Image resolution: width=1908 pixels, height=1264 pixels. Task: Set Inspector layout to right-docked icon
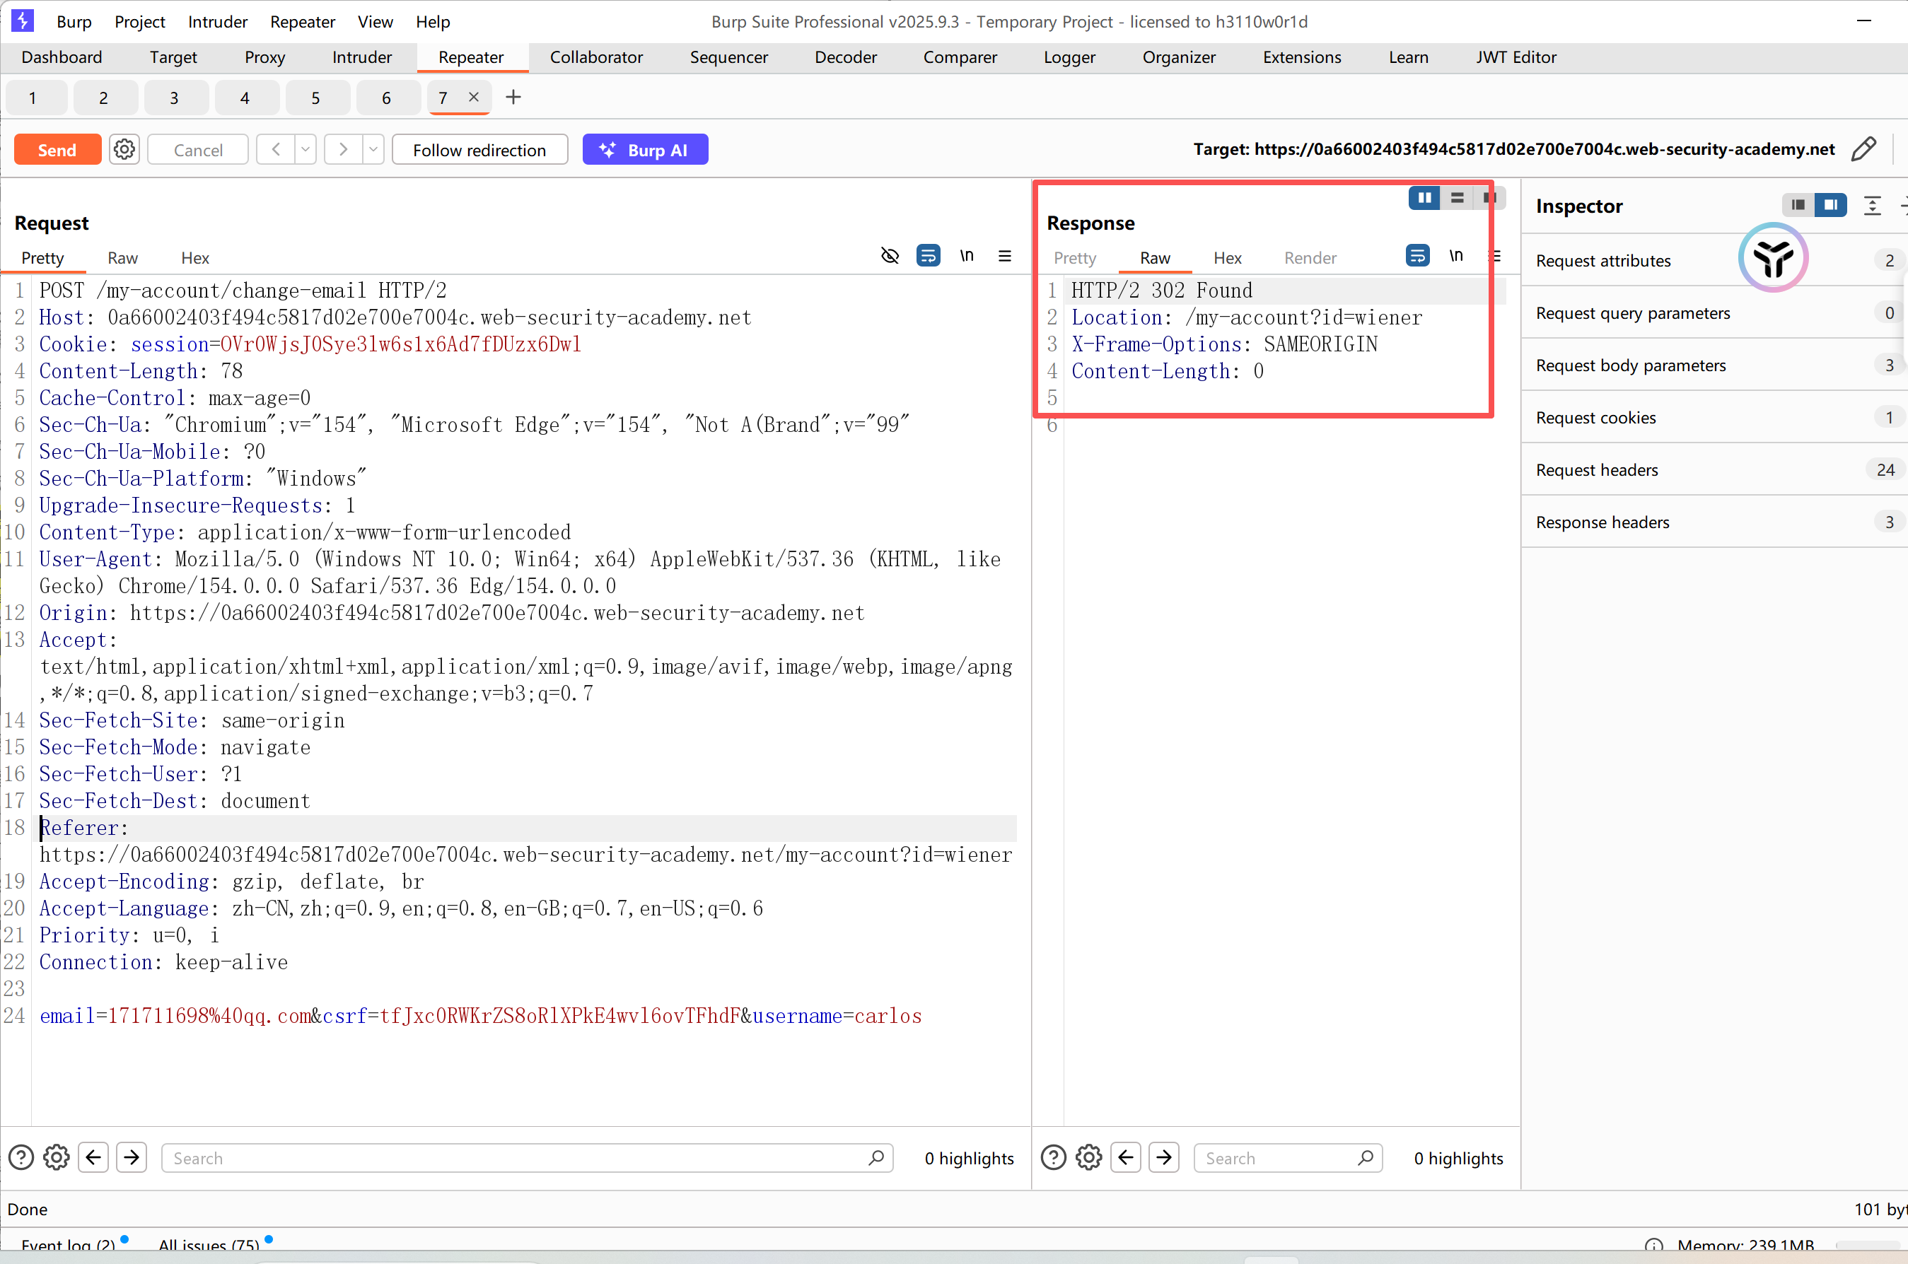pos(1831,205)
